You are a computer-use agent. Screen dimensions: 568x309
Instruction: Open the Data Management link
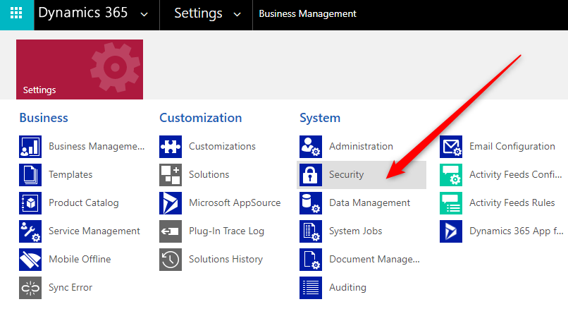click(369, 203)
